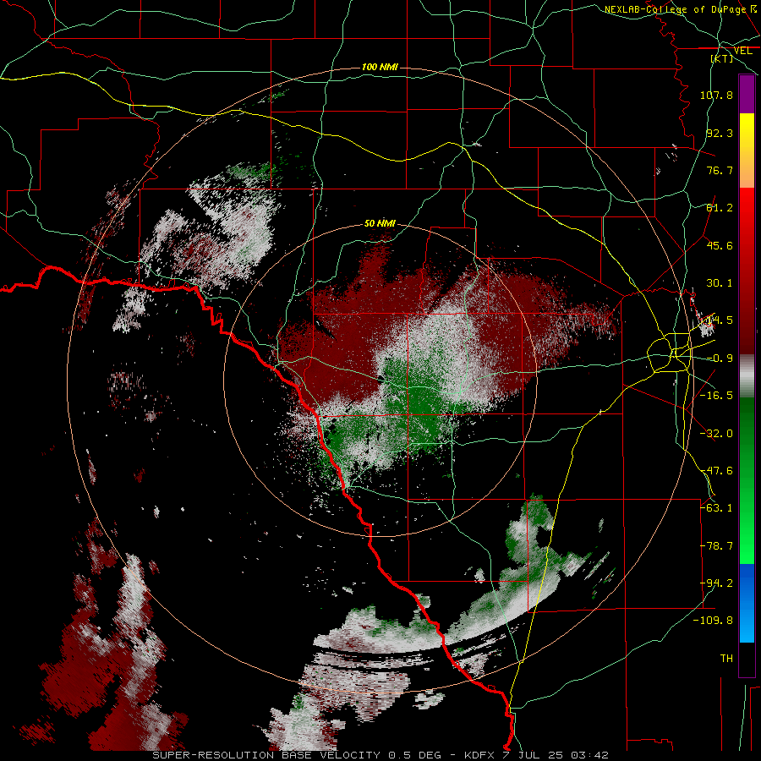
Task: Click the -78.7 legend value
Action: click(x=716, y=546)
